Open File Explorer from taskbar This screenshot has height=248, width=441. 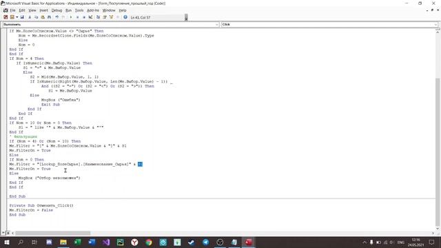[x=63, y=242]
